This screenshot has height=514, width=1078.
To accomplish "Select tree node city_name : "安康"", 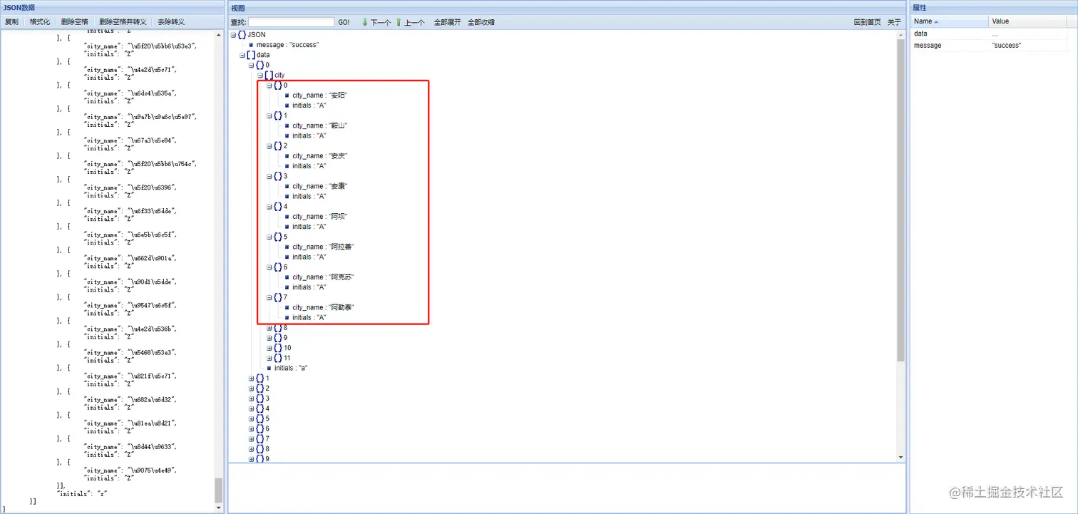I will (319, 186).
